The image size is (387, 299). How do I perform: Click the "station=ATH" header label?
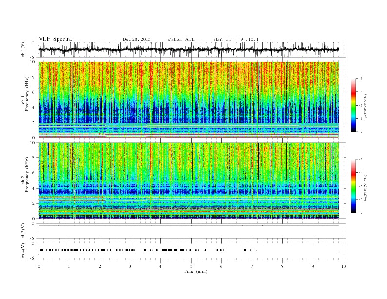pyautogui.click(x=181, y=39)
